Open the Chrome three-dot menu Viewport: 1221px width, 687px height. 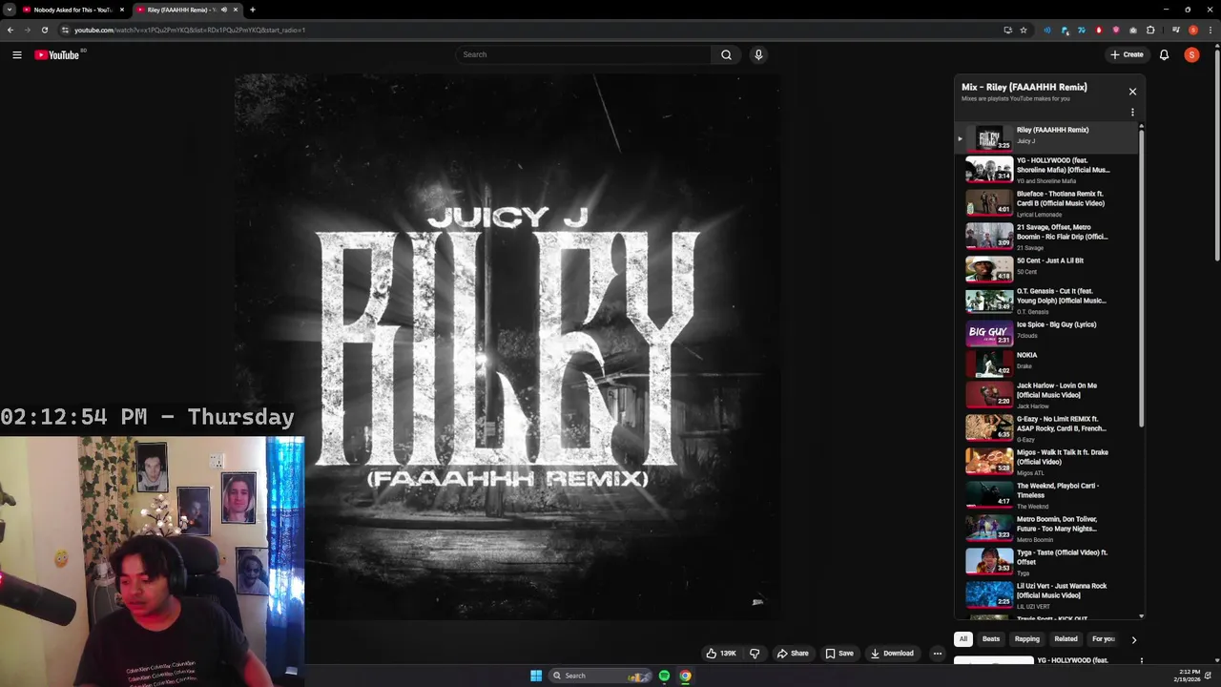click(x=1210, y=30)
